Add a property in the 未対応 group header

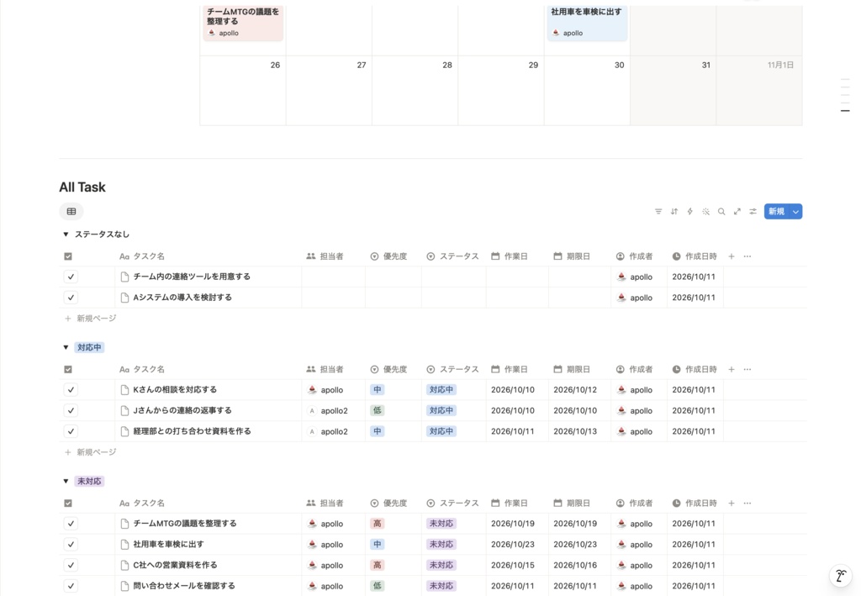(732, 504)
